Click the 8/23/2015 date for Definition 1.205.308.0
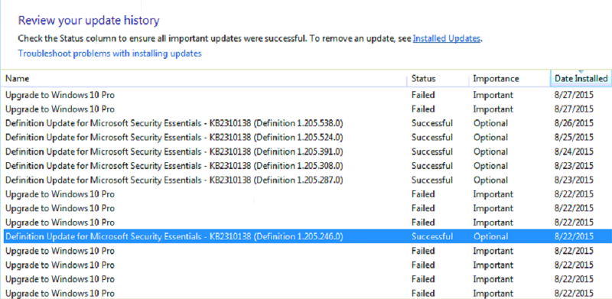This screenshot has height=299, width=612. click(574, 166)
